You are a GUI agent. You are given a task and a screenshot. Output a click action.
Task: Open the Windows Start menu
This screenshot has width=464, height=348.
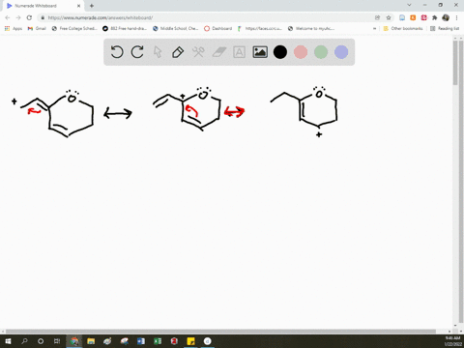click(x=8, y=341)
